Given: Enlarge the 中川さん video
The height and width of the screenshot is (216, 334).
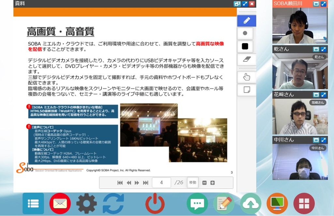Looking at the screenshot, I should 323,140.
